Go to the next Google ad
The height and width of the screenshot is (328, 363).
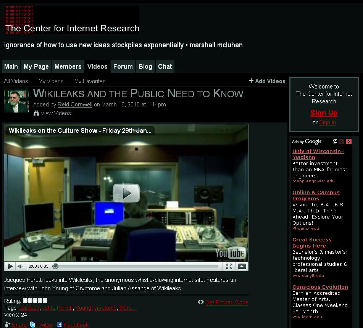pyautogui.click(x=348, y=141)
